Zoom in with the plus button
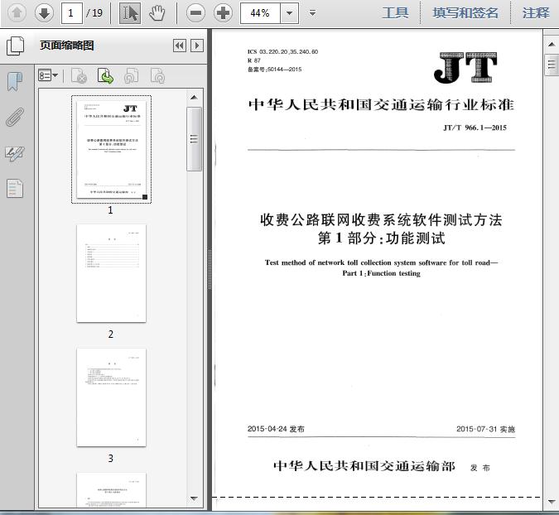 pos(223,13)
